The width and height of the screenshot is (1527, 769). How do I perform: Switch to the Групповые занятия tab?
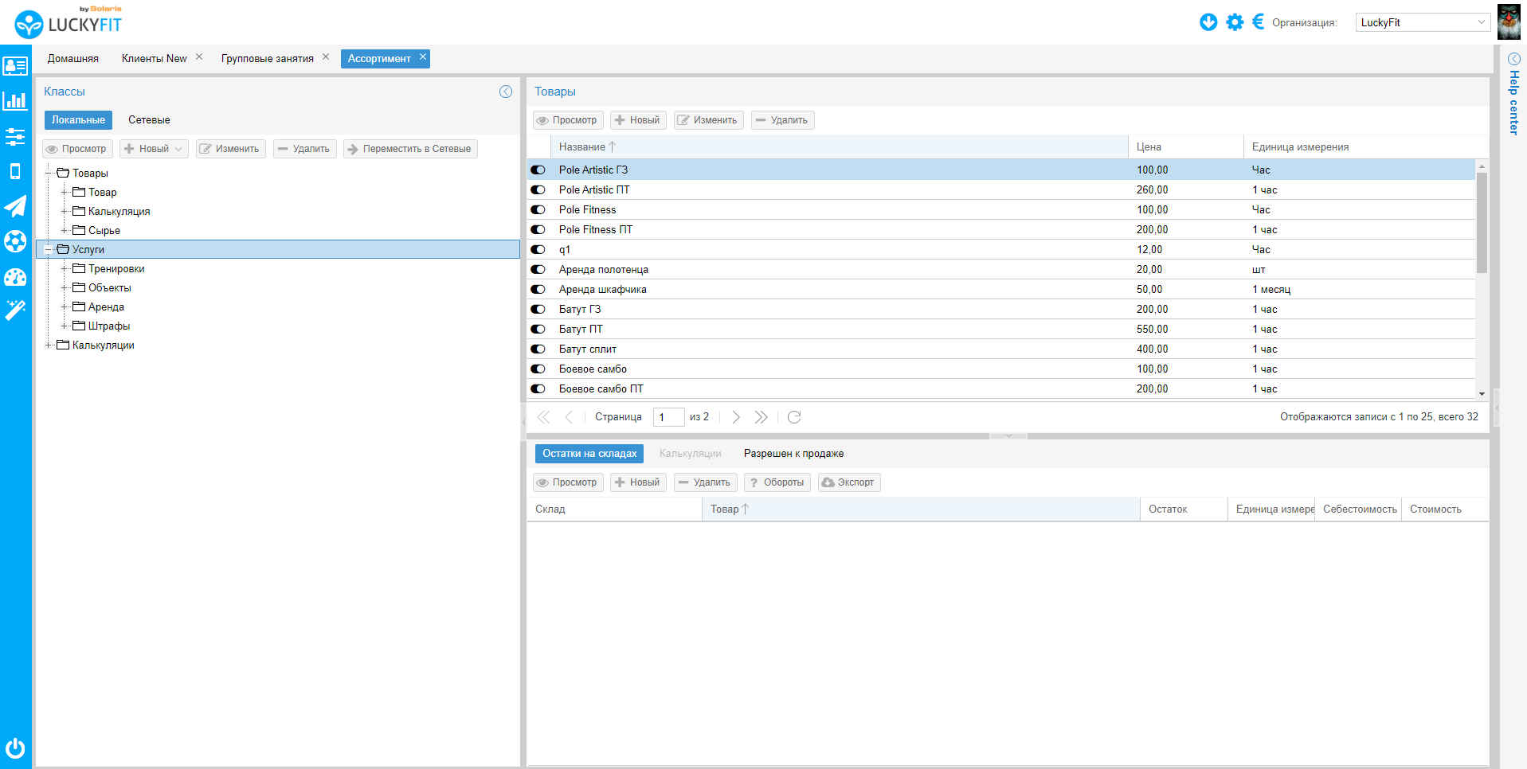pos(267,58)
